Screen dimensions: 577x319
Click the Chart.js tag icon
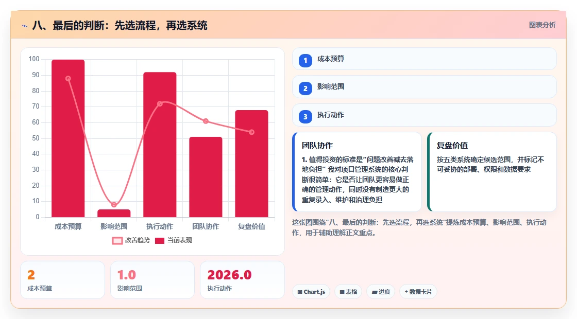(x=300, y=292)
